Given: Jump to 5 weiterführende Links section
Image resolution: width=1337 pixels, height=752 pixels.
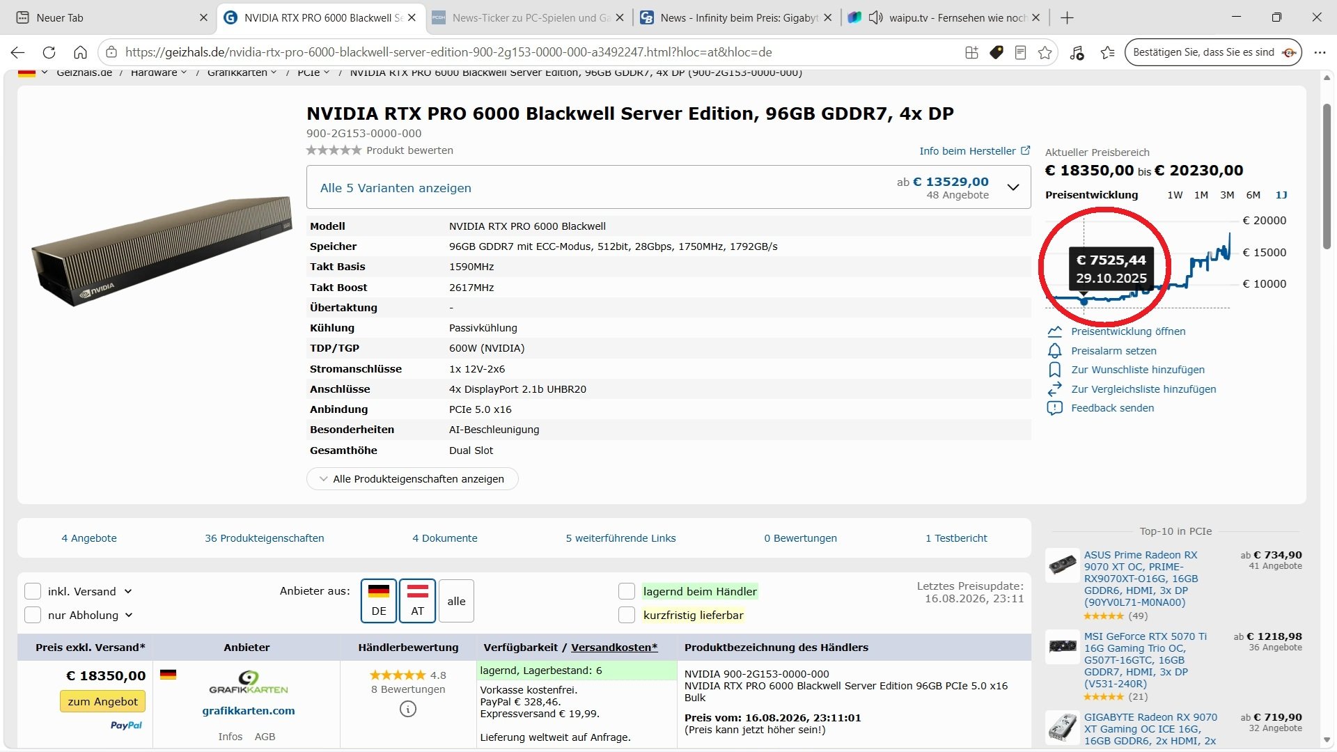Looking at the screenshot, I should click(x=620, y=538).
